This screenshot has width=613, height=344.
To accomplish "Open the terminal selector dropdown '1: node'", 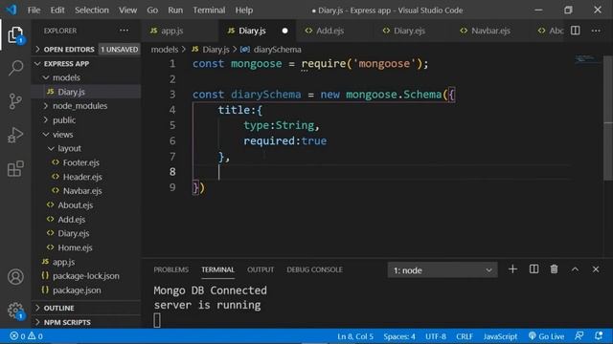I will tap(443, 269).
